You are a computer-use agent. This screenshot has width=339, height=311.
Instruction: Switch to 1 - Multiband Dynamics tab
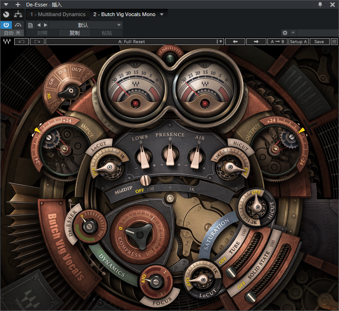(x=58, y=15)
